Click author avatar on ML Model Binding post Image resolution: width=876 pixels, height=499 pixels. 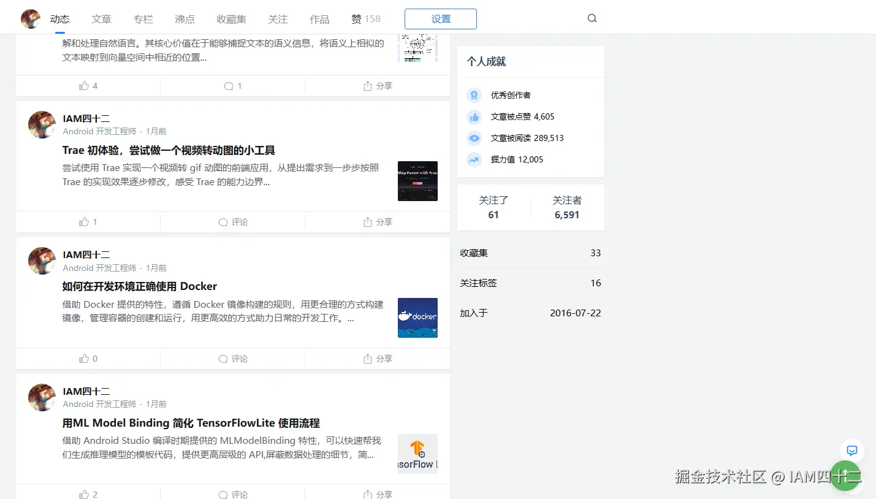[42, 397]
